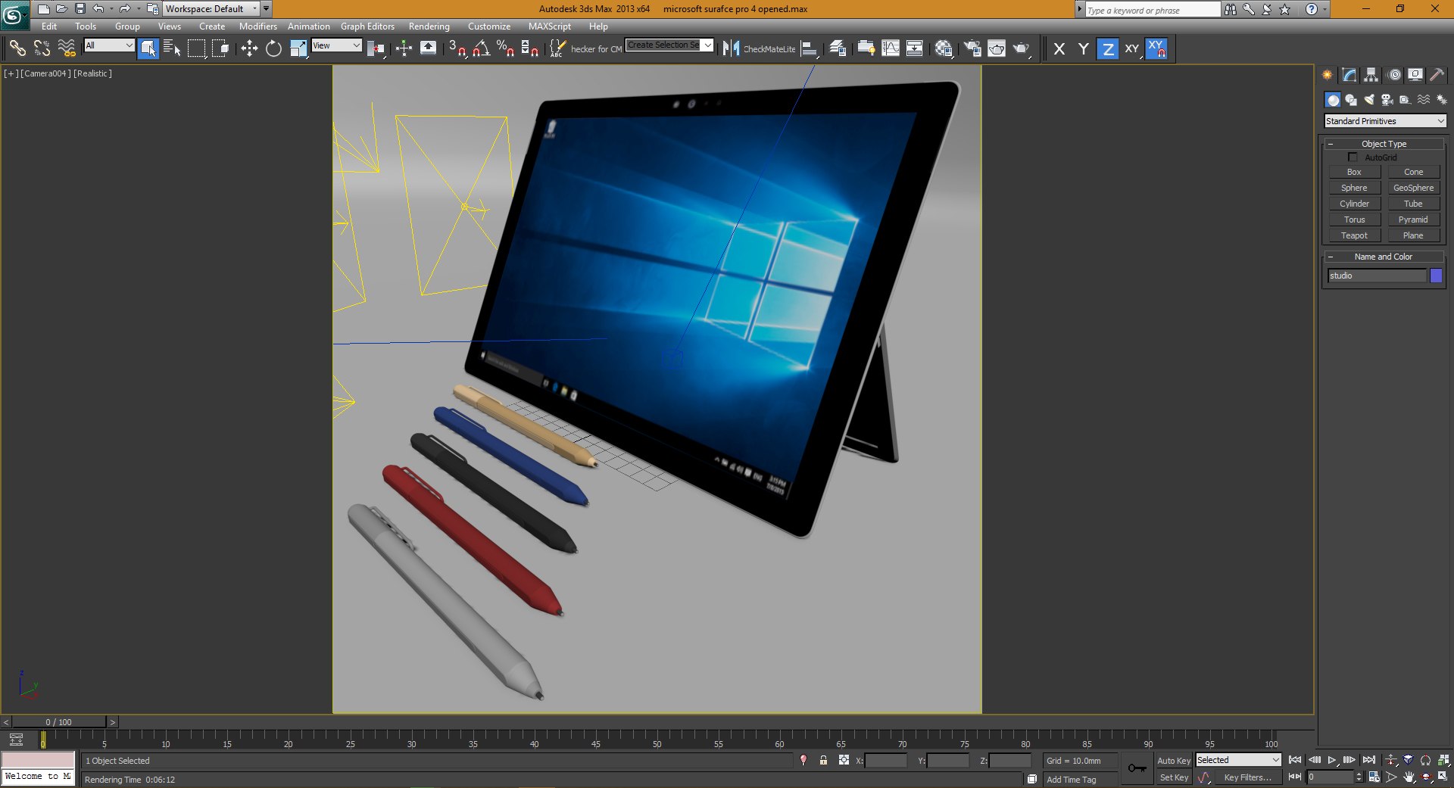1454x788 pixels.
Task: Open the Standard Primitives dropdown
Action: tap(1385, 121)
